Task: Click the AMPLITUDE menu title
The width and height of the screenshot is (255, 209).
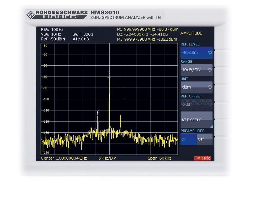Action: [x=191, y=33]
